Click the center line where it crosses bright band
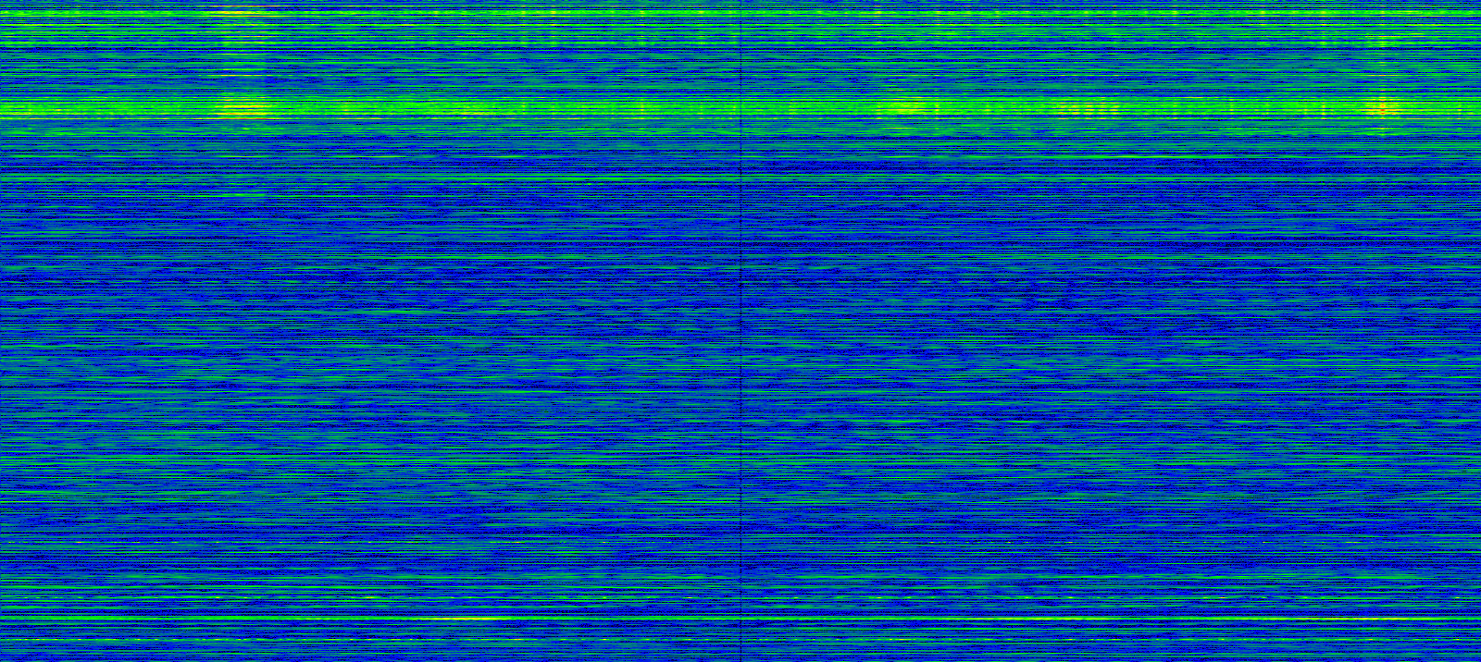Image resolution: width=1481 pixels, height=662 pixels. [741, 108]
